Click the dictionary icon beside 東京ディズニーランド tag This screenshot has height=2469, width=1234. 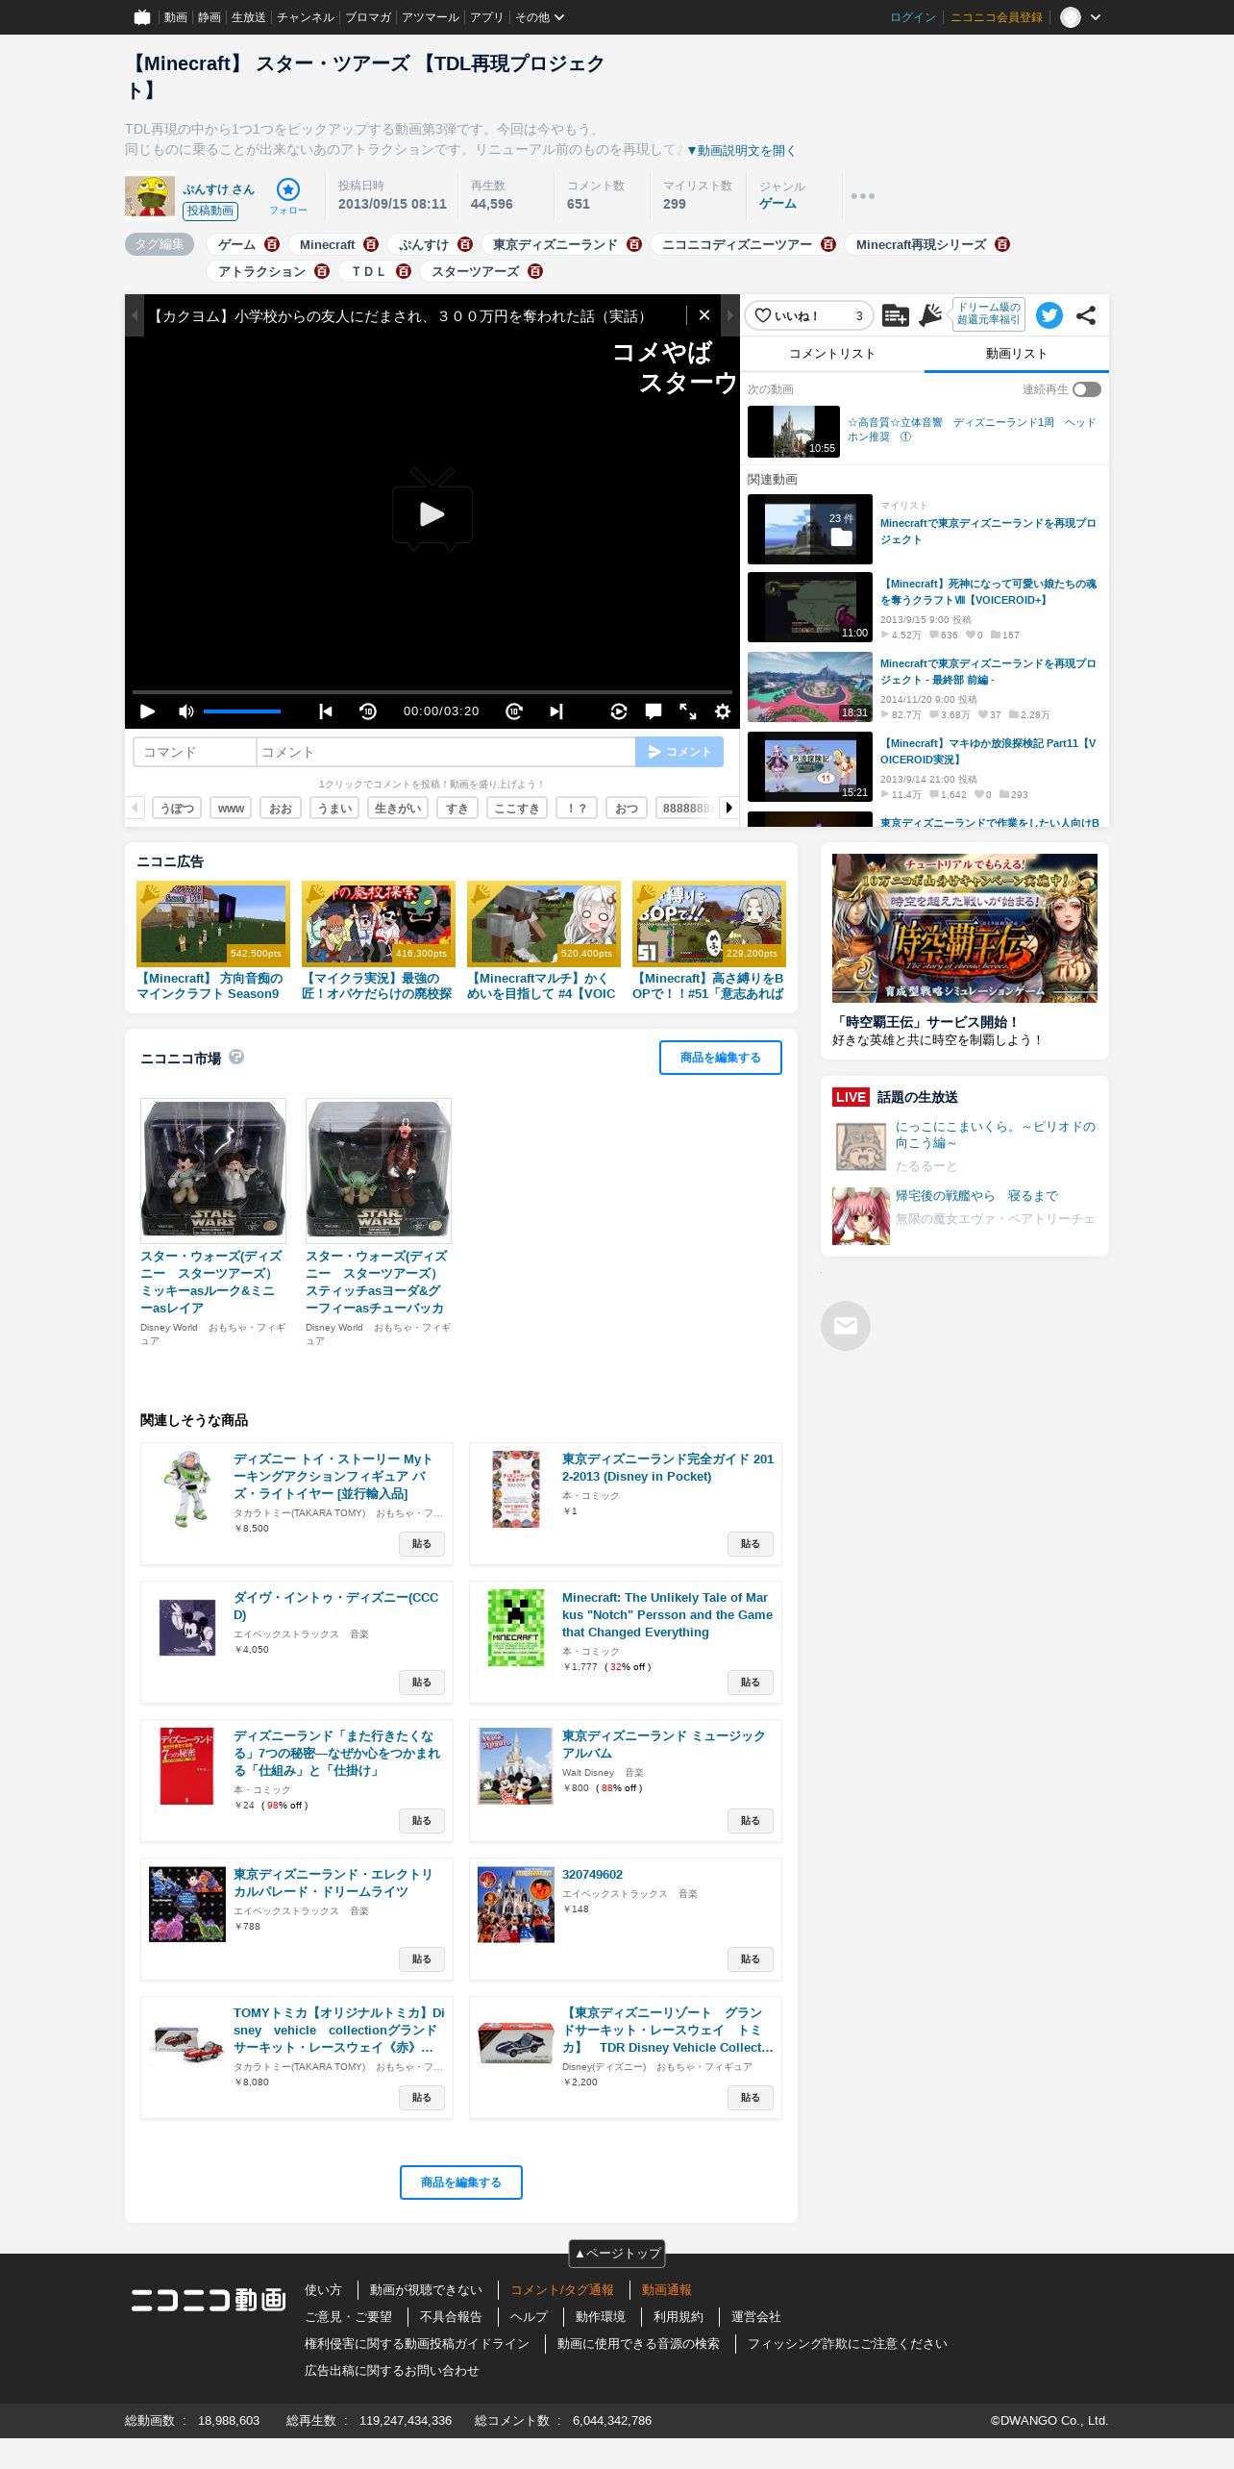pos(634,244)
